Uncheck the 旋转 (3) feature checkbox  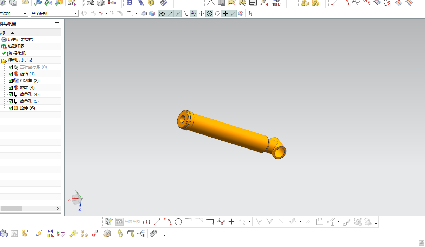pyautogui.click(x=11, y=88)
